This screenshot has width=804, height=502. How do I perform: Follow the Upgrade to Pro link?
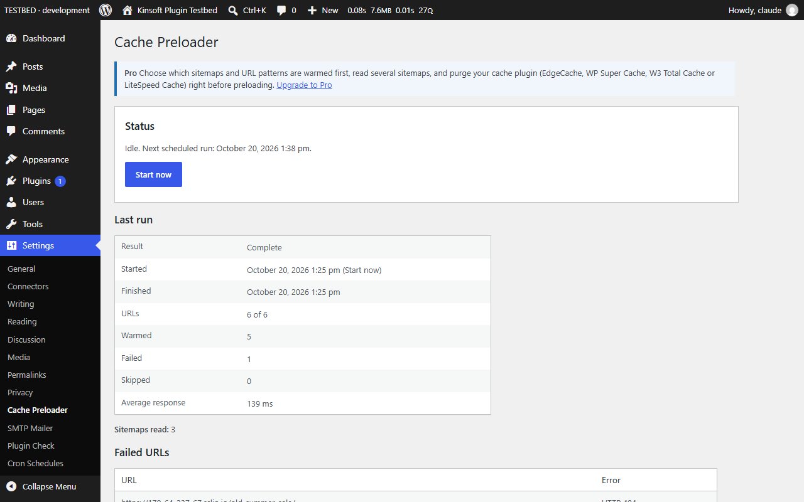pyautogui.click(x=304, y=85)
